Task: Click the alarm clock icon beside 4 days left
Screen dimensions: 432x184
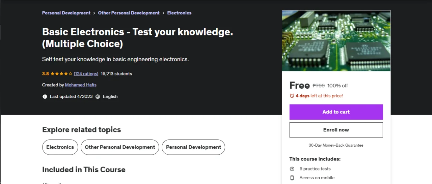Action: pyautogui.click(x=292, y=96)
